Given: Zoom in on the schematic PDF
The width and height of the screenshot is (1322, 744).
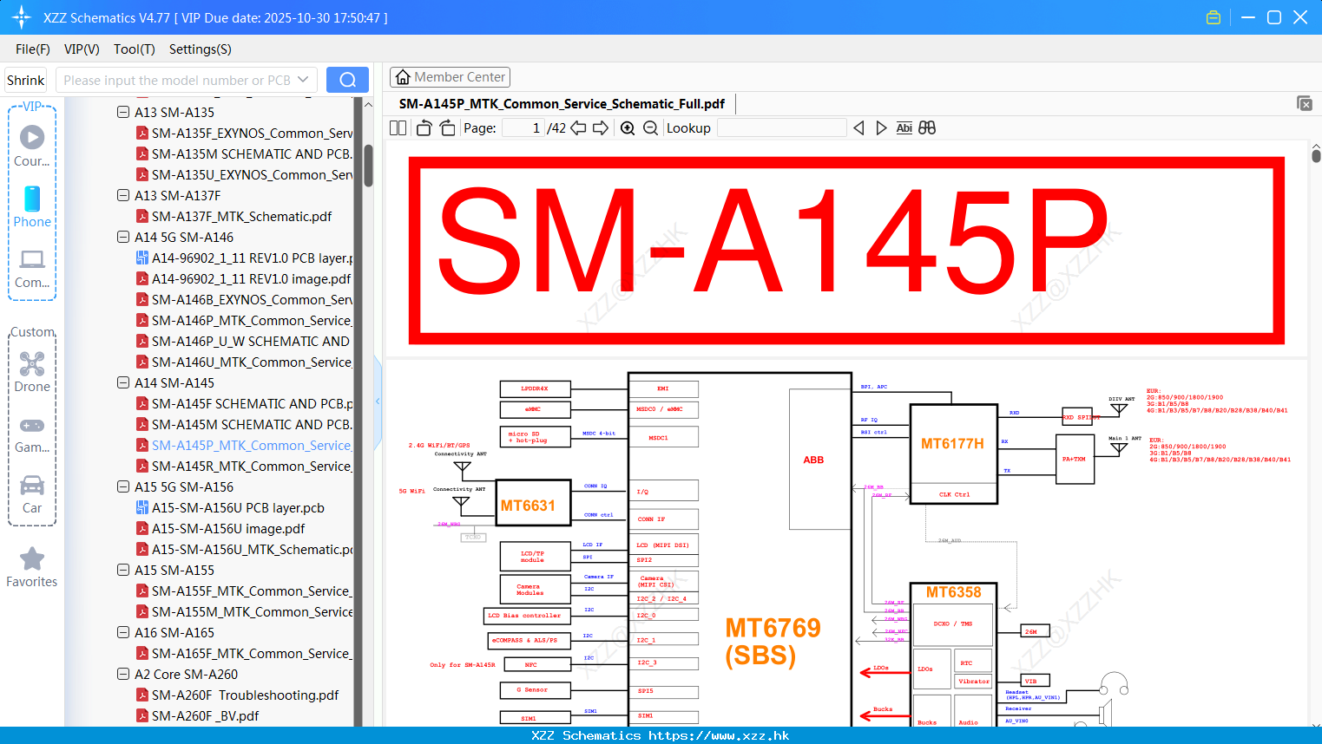Looking at the screenshot, I should coord(627,127).
